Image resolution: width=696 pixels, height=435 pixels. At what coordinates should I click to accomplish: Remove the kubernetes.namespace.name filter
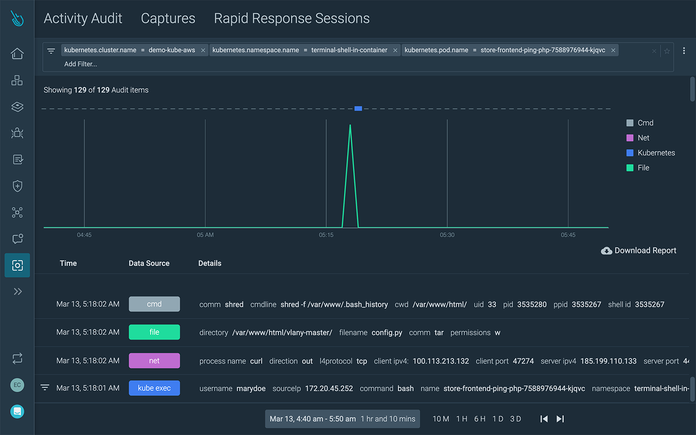pyautogui.click(x=395, y=51)
